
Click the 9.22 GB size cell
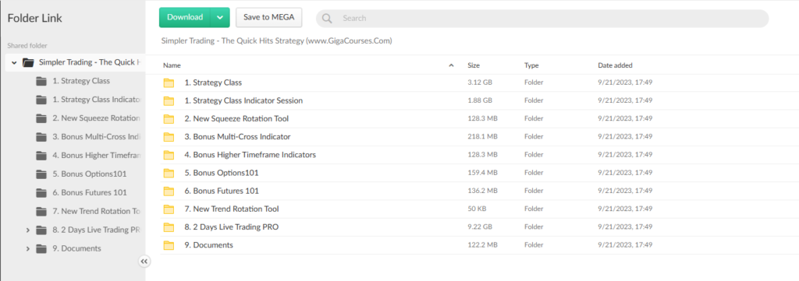(480, 227)
